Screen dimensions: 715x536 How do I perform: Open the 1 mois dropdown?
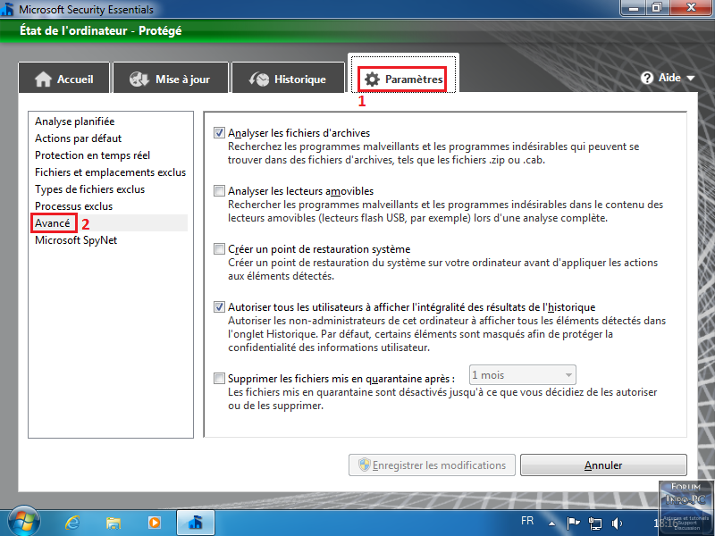tap(523, 375)
